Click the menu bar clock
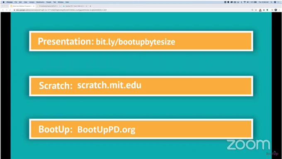The image size is (282, 159). [x=263, y=2]
